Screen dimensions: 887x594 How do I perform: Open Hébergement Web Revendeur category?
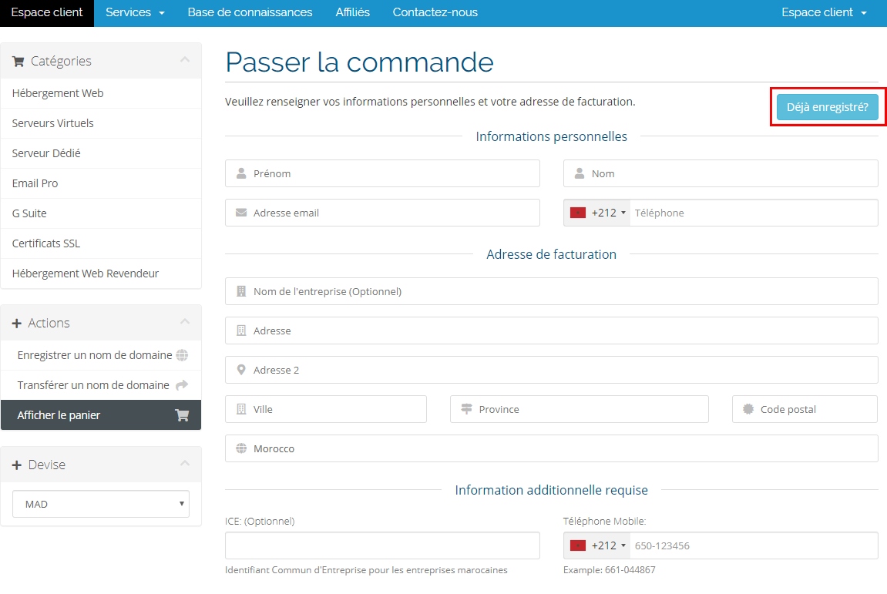(101, 274)
